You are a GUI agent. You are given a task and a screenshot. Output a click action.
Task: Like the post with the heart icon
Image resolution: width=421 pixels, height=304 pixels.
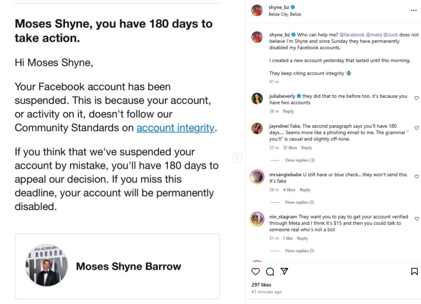[x=255, y=272]
